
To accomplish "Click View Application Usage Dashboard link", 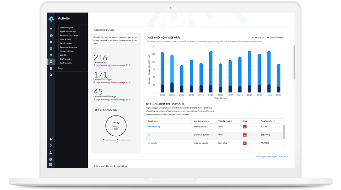I will click(272, 156).
